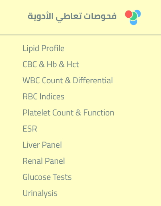Viewport: 161px width, 206px height.
Task: Click the bottom blue circle of logo
Action: click(134, 22)
